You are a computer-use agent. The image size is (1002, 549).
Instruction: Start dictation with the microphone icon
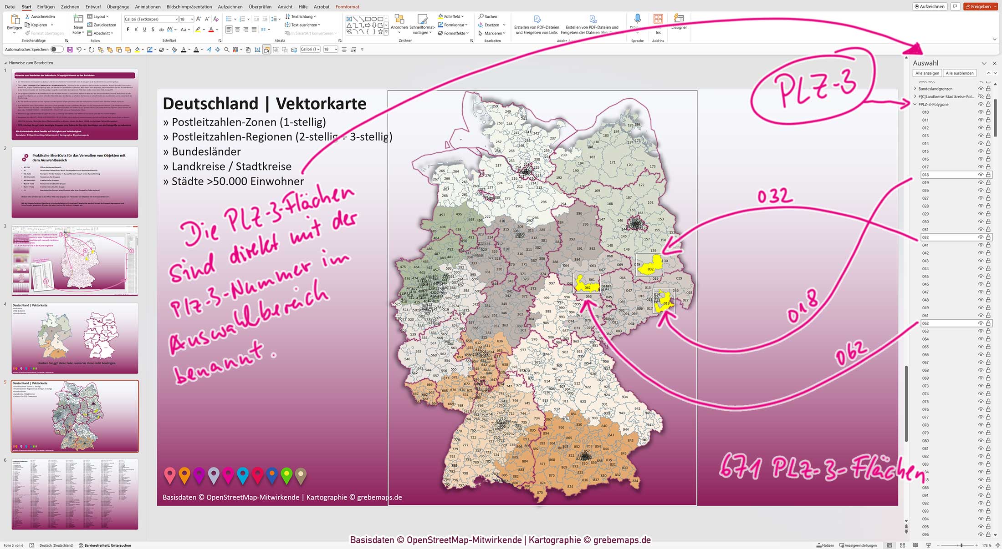coord(638,19)
